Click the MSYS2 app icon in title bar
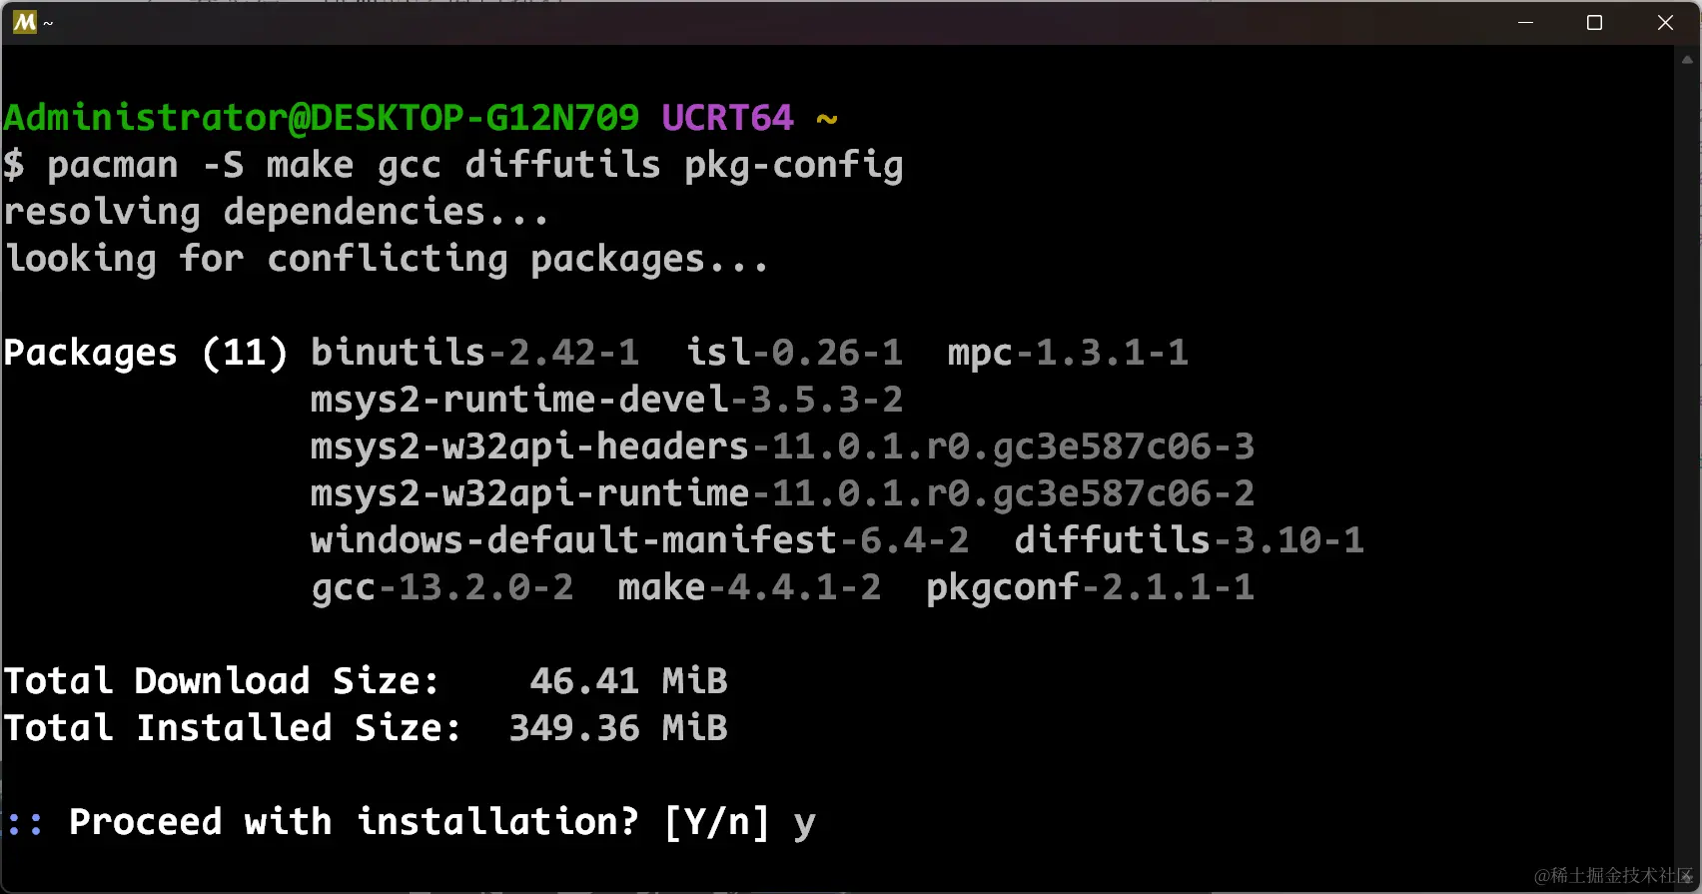 (x=25, y=22)
